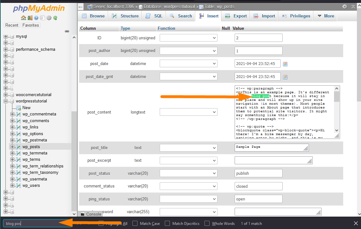This screenshot has height=229, width=361.
Task: Click the Favorites button
Action: click(x=30, y=25)
